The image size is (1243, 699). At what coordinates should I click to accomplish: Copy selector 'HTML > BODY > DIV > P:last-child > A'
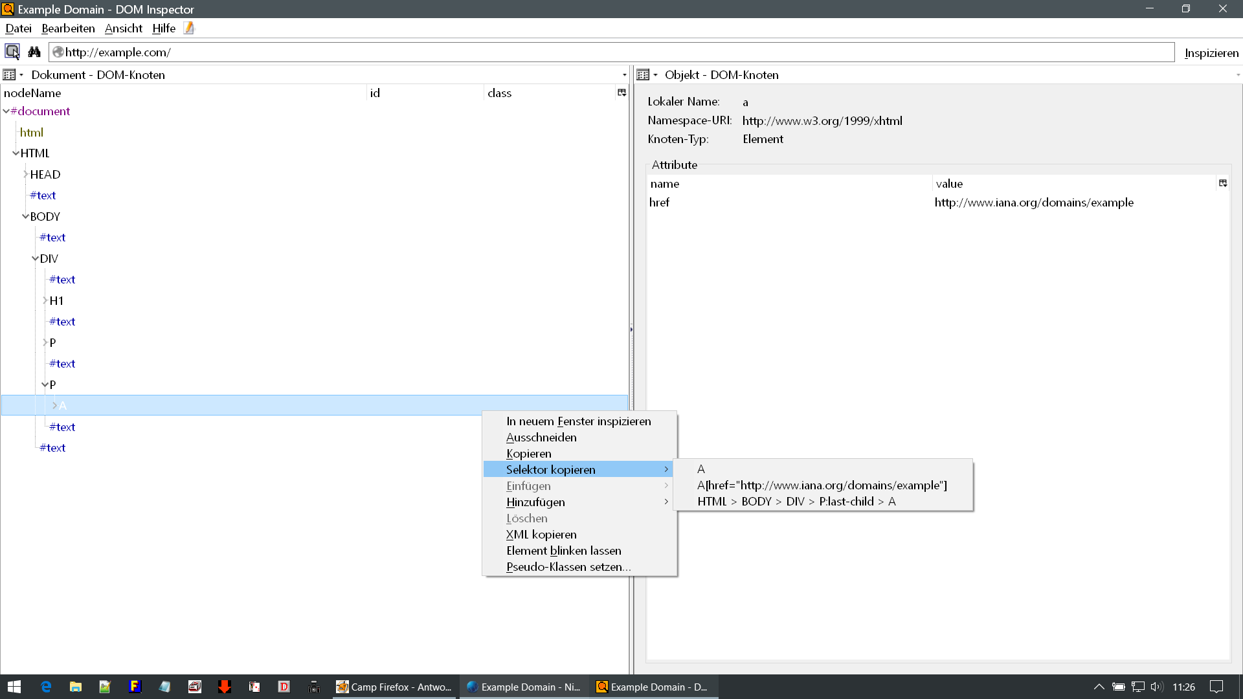(x=796, y=502)
